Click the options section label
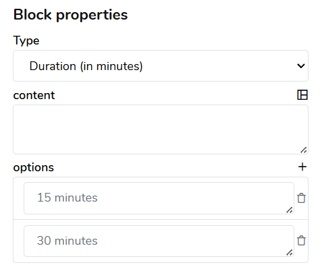Screen dimensions: 320x265 tap(34, 168)
